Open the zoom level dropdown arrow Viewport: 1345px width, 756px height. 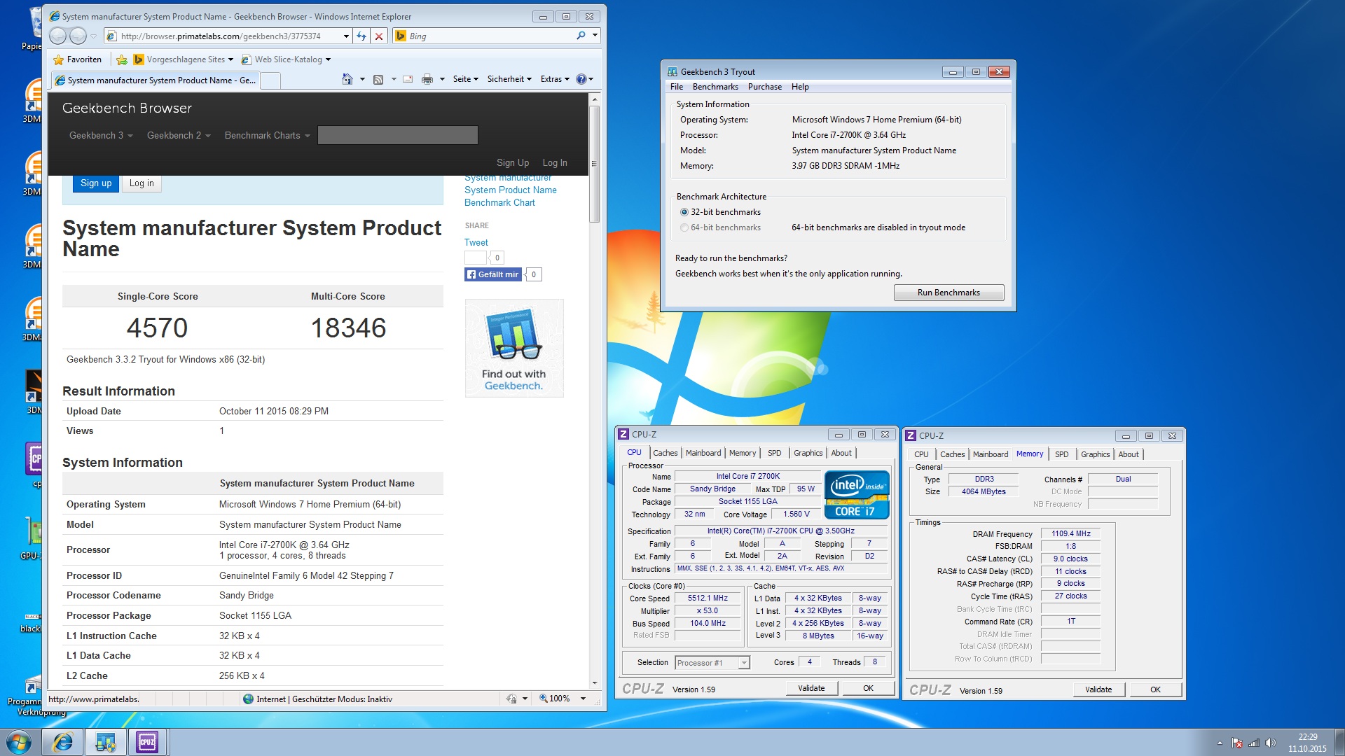tap(583, 699)
